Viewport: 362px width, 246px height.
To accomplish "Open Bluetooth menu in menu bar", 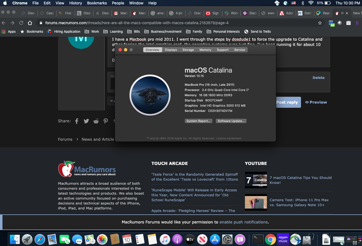I will click(303, 3).
